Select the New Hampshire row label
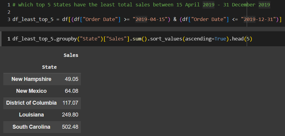 31,79
